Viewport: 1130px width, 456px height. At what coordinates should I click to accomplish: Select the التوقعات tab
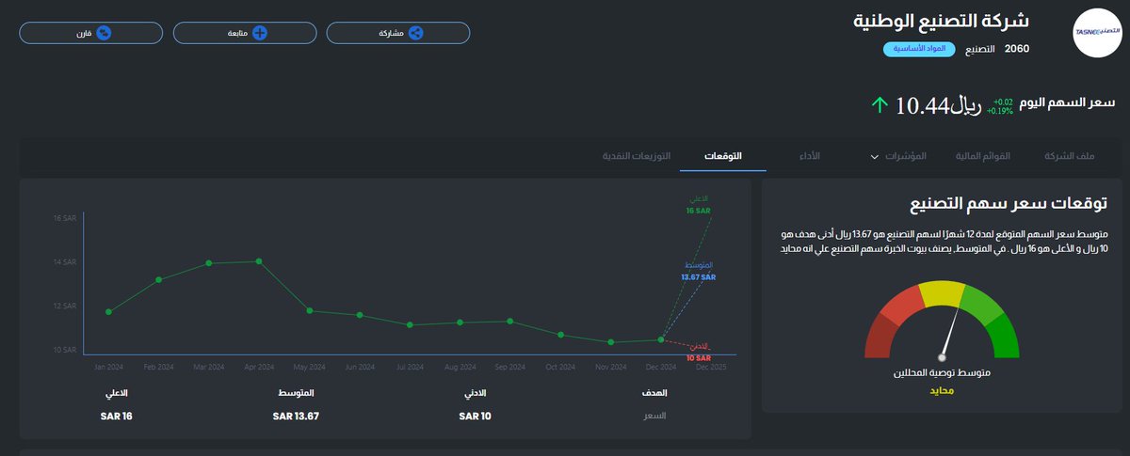point(723,155)
